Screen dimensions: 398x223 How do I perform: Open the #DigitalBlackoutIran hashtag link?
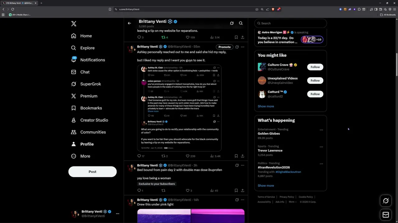(288, 172)
